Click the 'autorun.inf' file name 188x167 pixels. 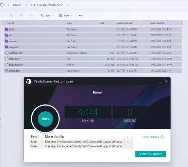(15, 53)
